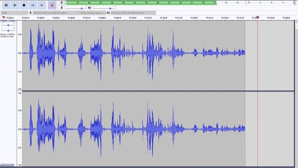This screenshot has height=168, width=298.
Task: Click the timeline at 15:19,0
Action: (x=271, y=18)
